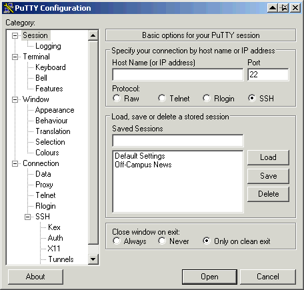
Task: Open the Terminal category
Action: pos(36,57)
